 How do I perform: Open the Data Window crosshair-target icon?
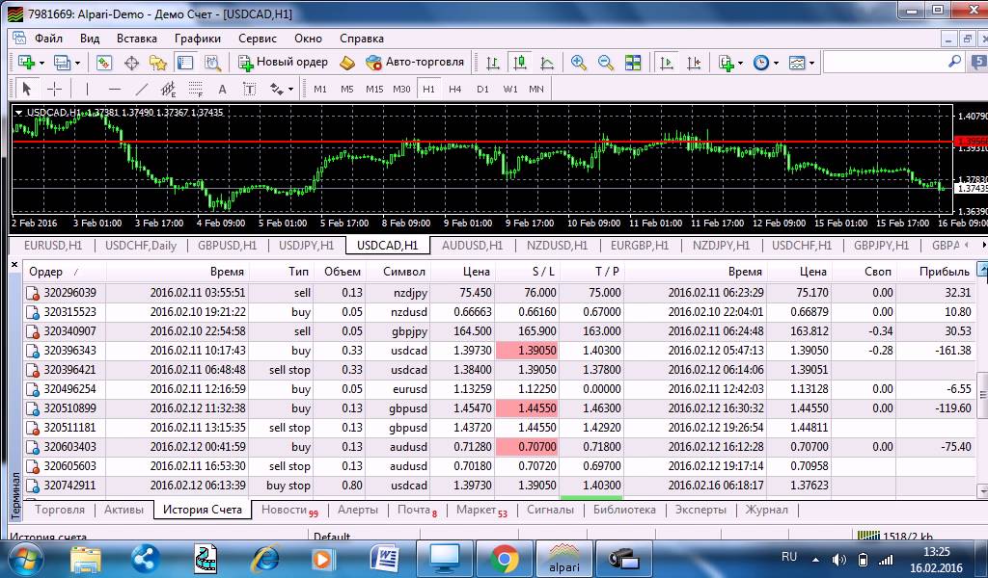(x=131, y=63)
